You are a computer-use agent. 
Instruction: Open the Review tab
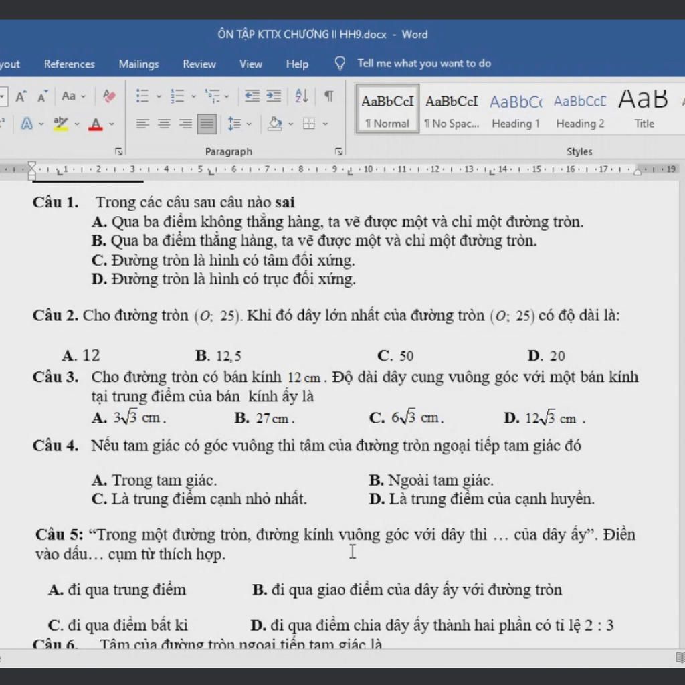199,64
